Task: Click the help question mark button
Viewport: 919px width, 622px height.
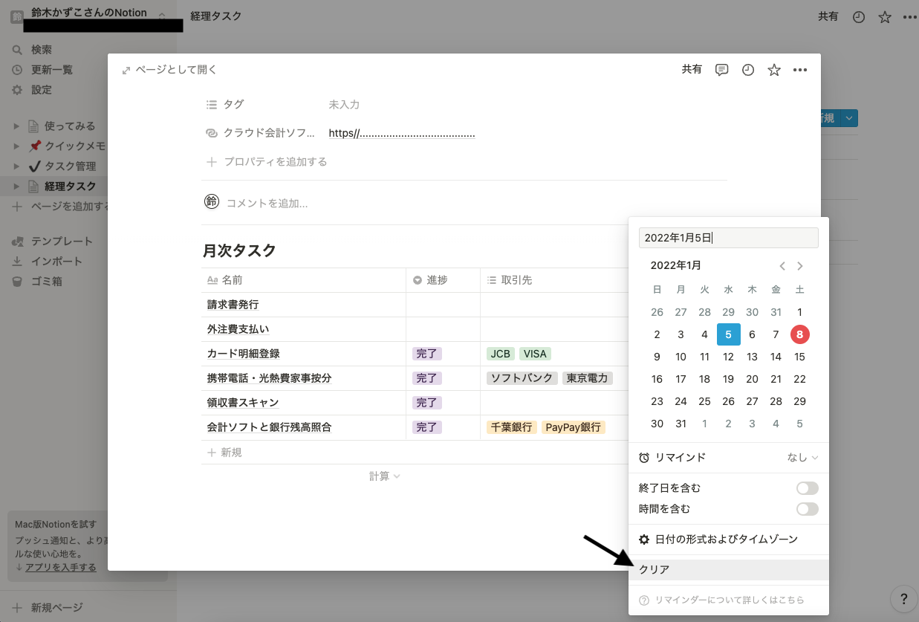Action: (903, 598)
